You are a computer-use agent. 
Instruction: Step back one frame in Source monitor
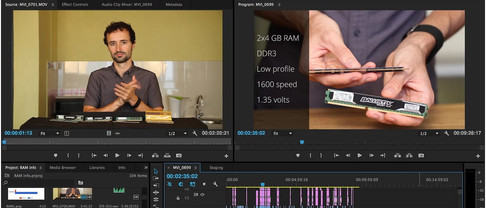[x=106, y=156]
